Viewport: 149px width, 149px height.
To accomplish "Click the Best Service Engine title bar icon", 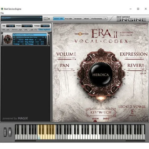I will (x=2, y=9).
